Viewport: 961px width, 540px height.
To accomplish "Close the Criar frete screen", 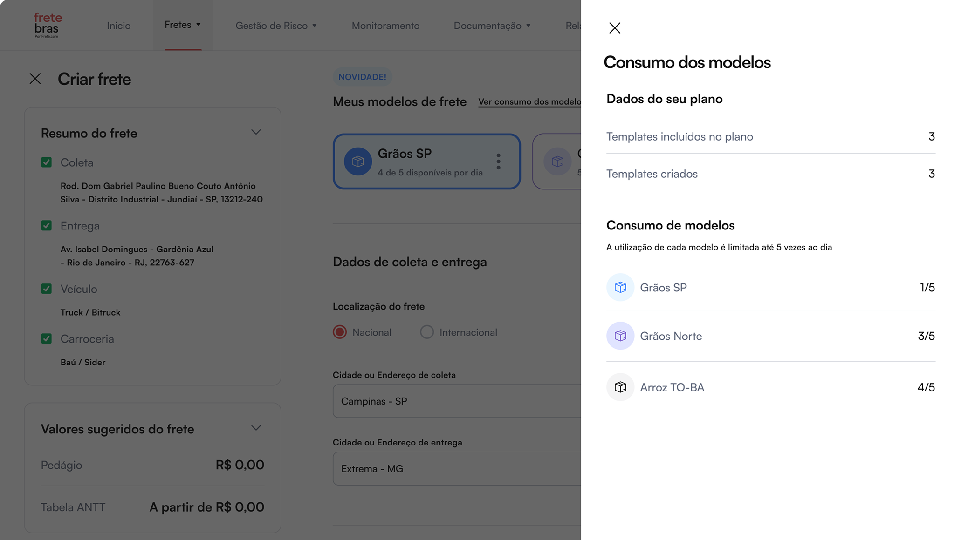I will tap(35, 79).
